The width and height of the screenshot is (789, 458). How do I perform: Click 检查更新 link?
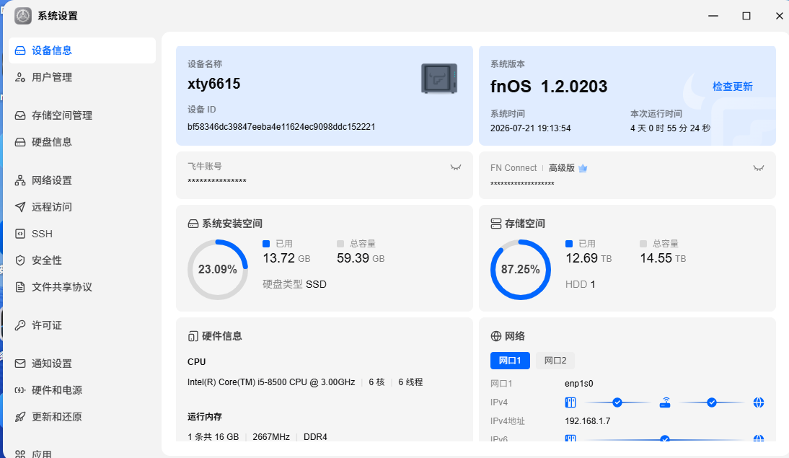point(732,87)
